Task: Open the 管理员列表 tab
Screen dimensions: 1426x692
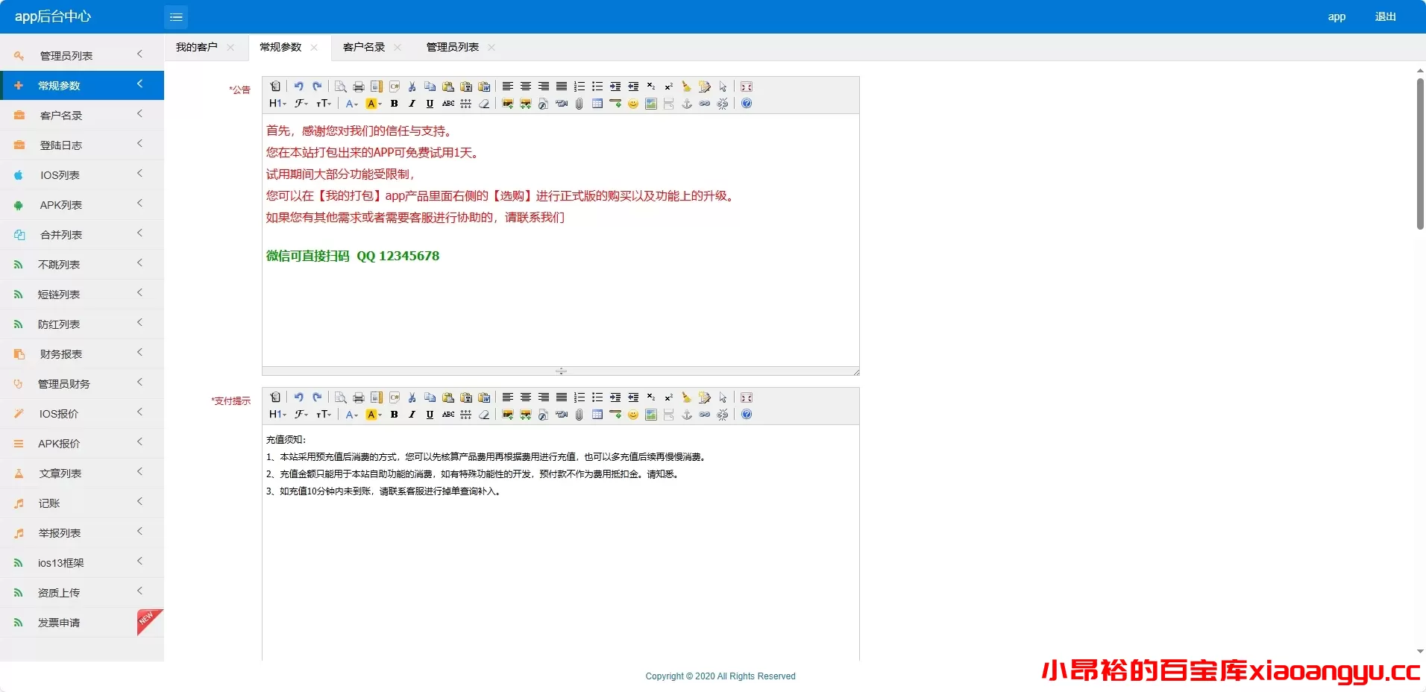Action: pos(452,47)
